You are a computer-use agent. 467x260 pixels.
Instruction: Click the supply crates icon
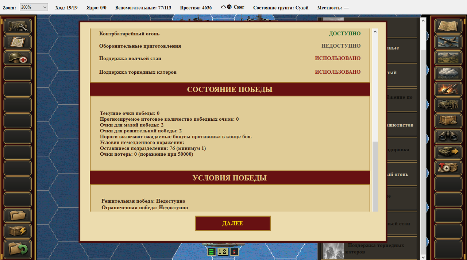pyautogui.click(x=449, y=121)
